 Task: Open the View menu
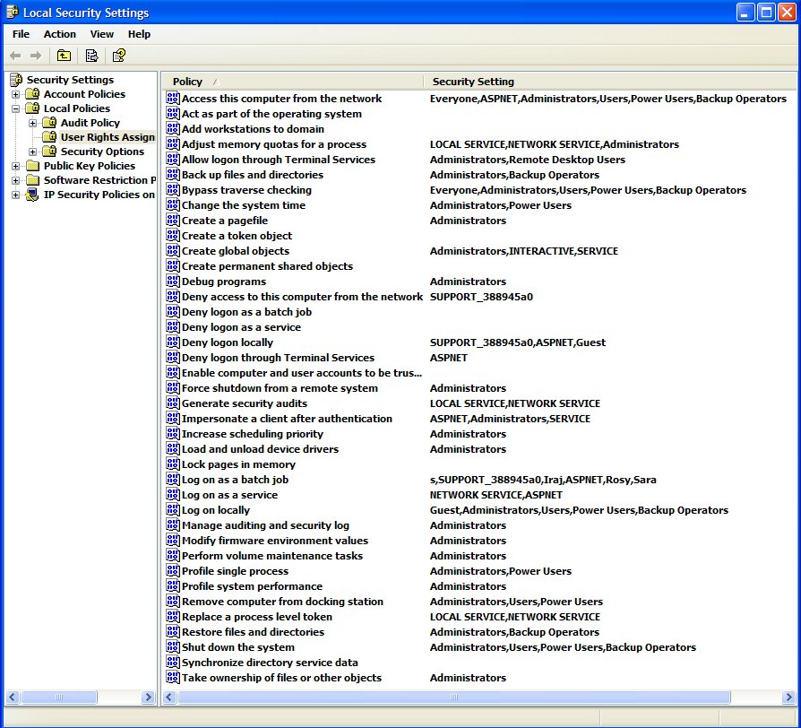(x=102, y=34)
